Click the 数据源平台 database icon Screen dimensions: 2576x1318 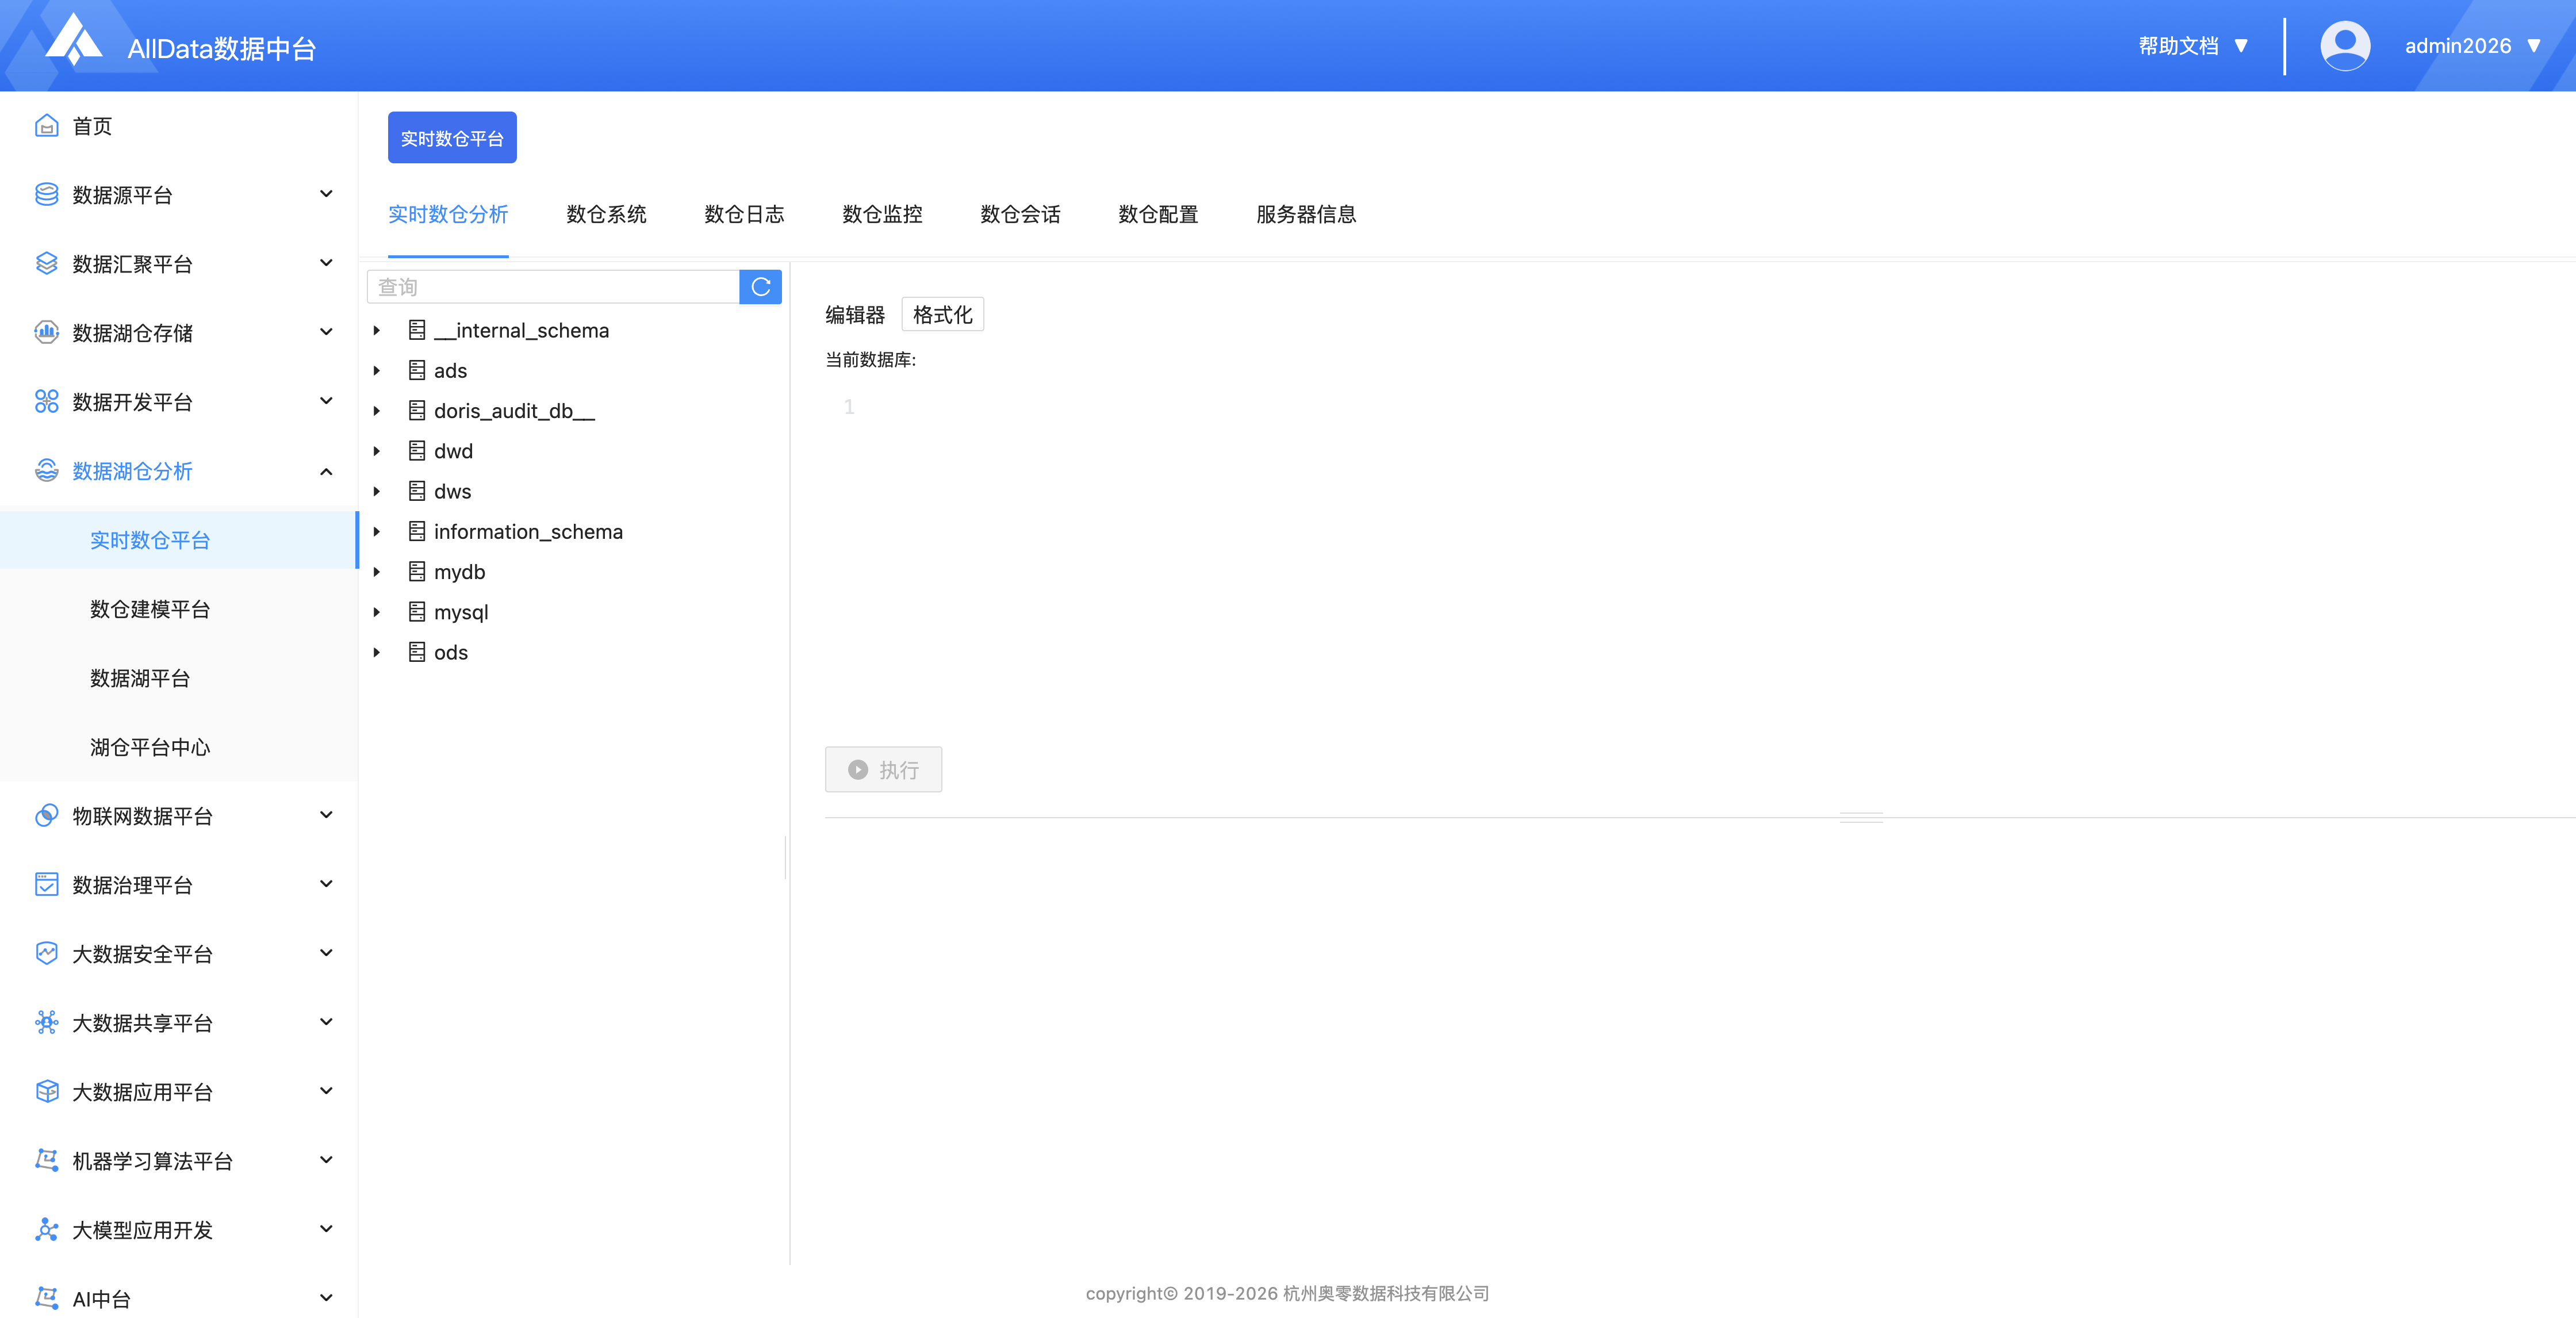(46, 194)
